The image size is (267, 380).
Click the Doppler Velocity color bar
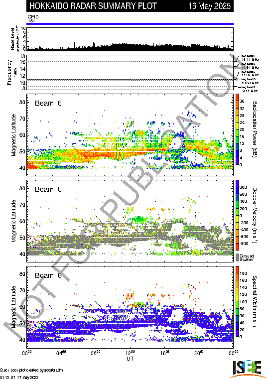[238, 215]
